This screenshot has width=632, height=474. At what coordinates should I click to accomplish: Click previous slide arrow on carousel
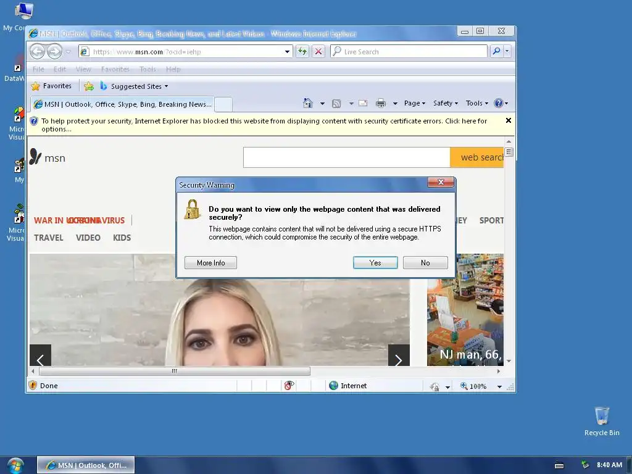(40, 355)
